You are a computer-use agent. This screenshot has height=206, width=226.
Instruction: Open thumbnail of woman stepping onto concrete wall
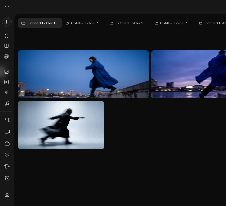[83, 74]
